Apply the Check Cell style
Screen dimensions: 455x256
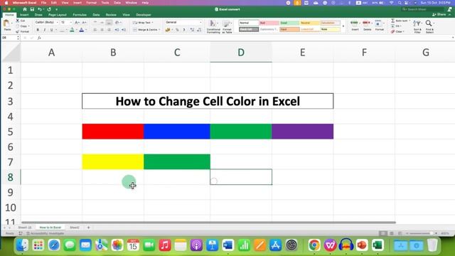pos(249,29)
